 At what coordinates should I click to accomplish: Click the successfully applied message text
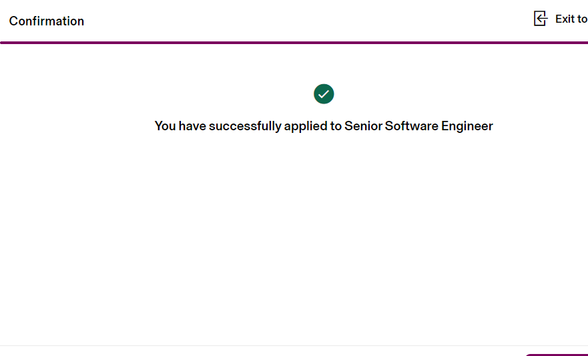click(x=324, y=126)
